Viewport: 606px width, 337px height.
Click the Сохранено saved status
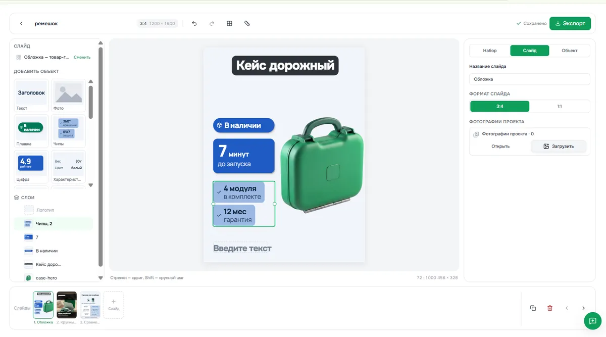[x=531, y=23]
